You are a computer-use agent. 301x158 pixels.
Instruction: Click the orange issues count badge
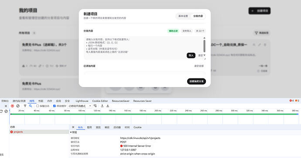(297, 101)
